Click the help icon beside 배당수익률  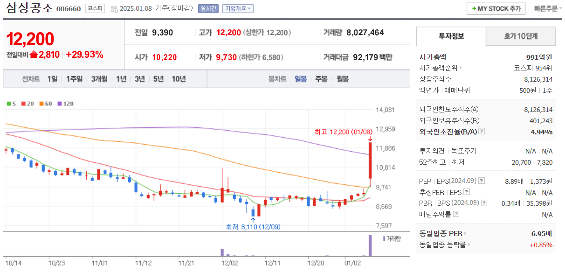pyautogui.click(x=456, y=214)
